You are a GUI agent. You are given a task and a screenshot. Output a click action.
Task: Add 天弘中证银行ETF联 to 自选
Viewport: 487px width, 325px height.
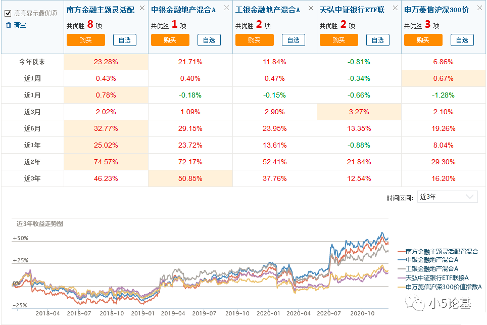378,40
